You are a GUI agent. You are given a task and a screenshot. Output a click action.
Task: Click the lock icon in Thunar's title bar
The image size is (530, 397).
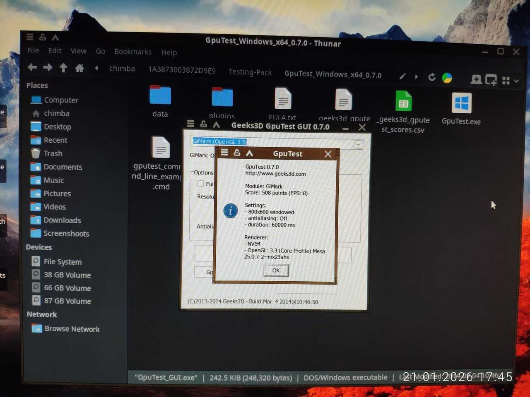coord(42,37)
